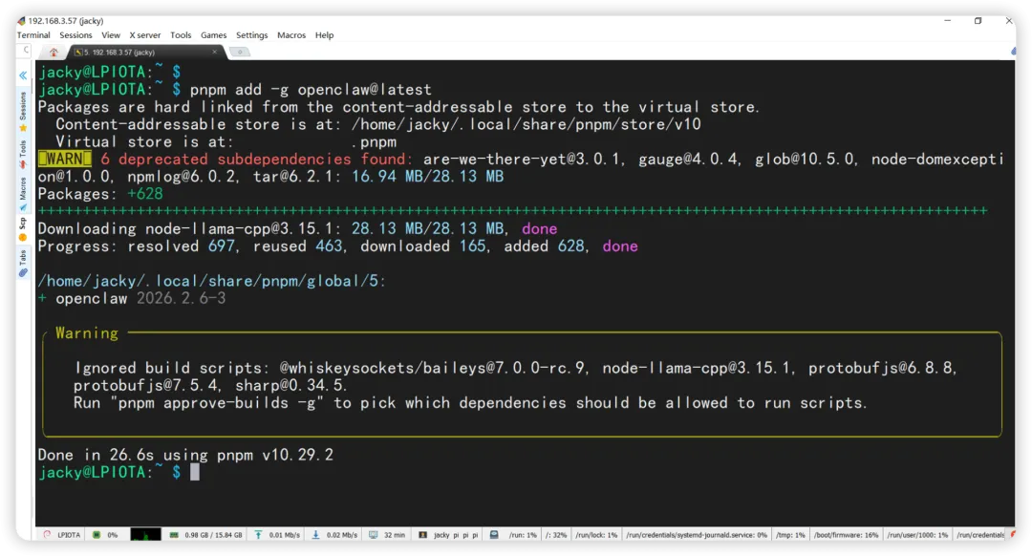The height and width of the screenshot is (556, 1032).
Task: Click the systemd-journald.service: 0% status entry
Action: pyautogui.click(x=697, y=535)
